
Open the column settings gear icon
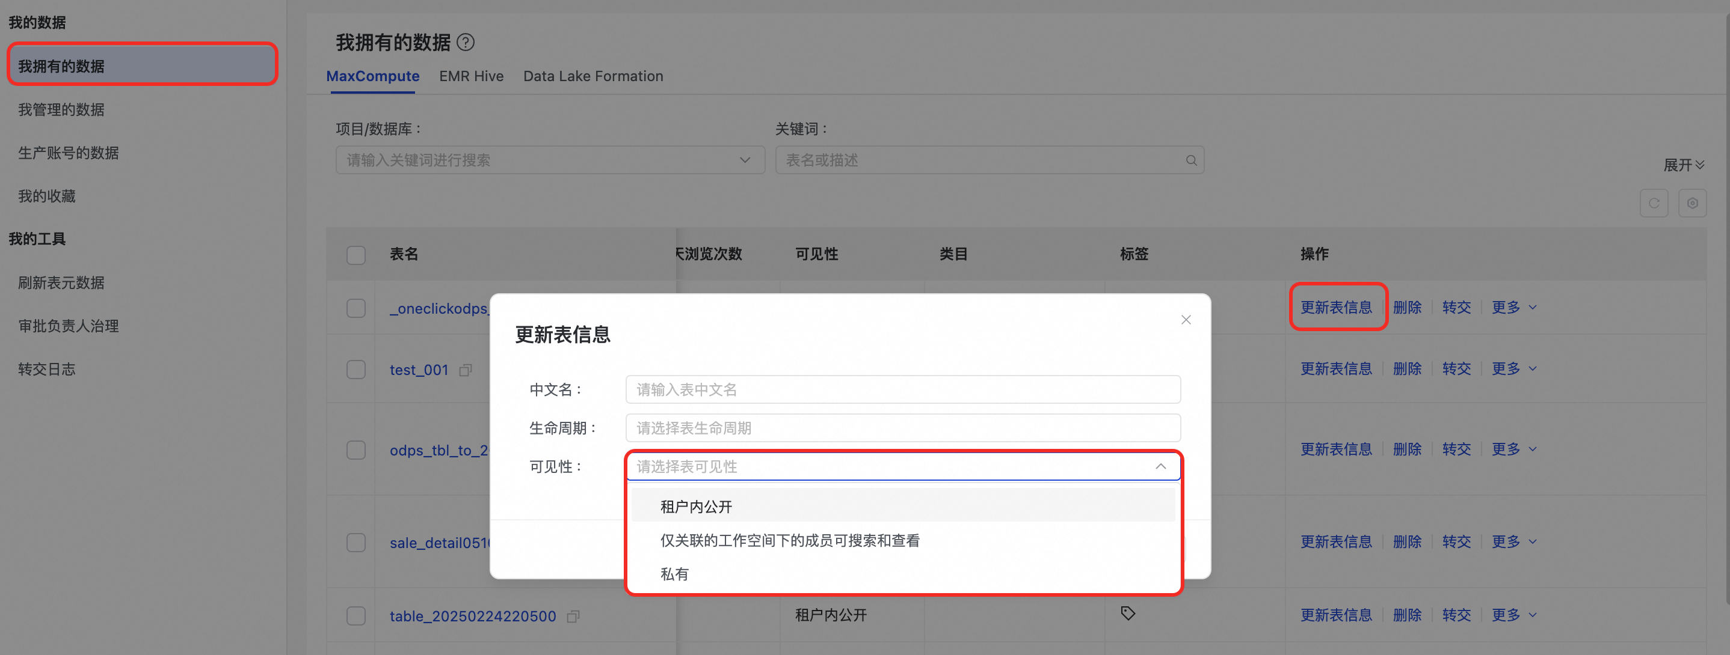coord(1692,203)
